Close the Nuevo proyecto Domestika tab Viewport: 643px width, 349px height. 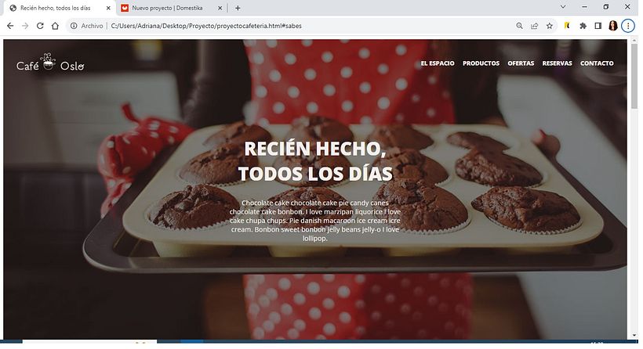coord(220,8)
